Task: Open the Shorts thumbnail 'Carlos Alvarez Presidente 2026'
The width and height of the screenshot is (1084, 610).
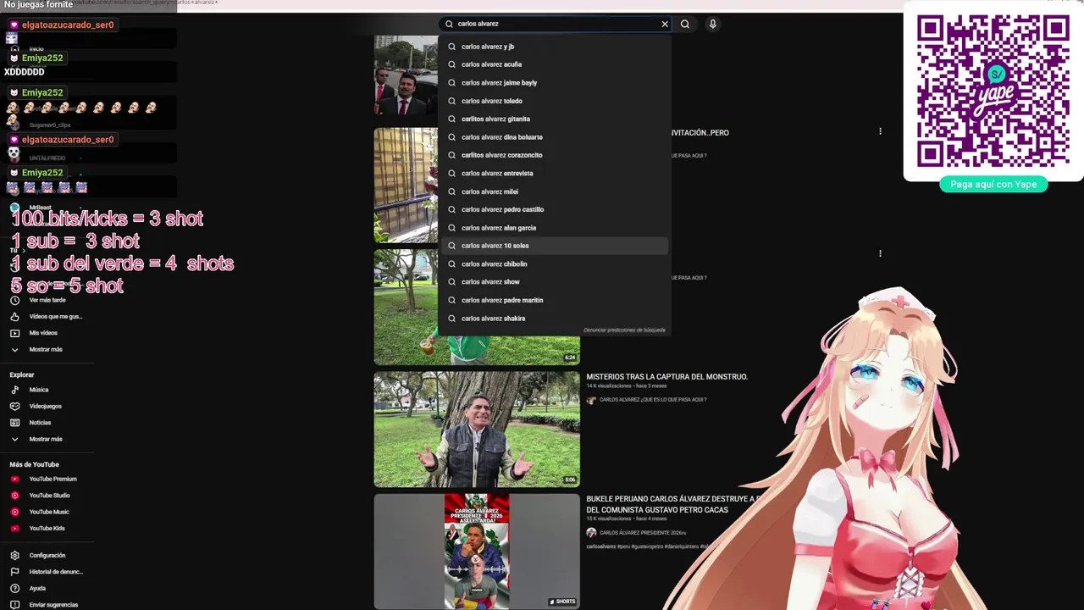Action: pos(477,552)
